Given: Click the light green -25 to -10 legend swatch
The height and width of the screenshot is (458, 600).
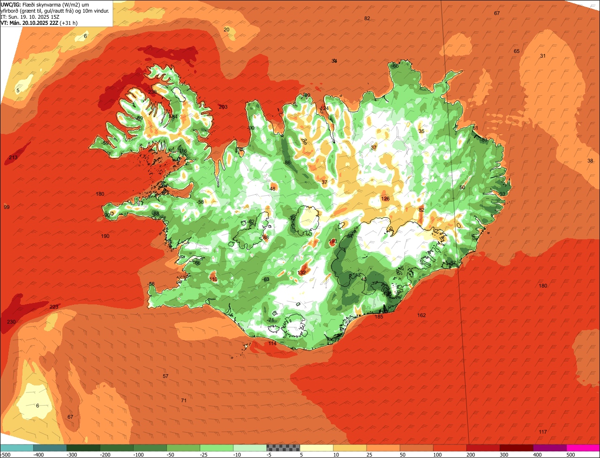Looking at the screenshot, I should click(217, 447).
